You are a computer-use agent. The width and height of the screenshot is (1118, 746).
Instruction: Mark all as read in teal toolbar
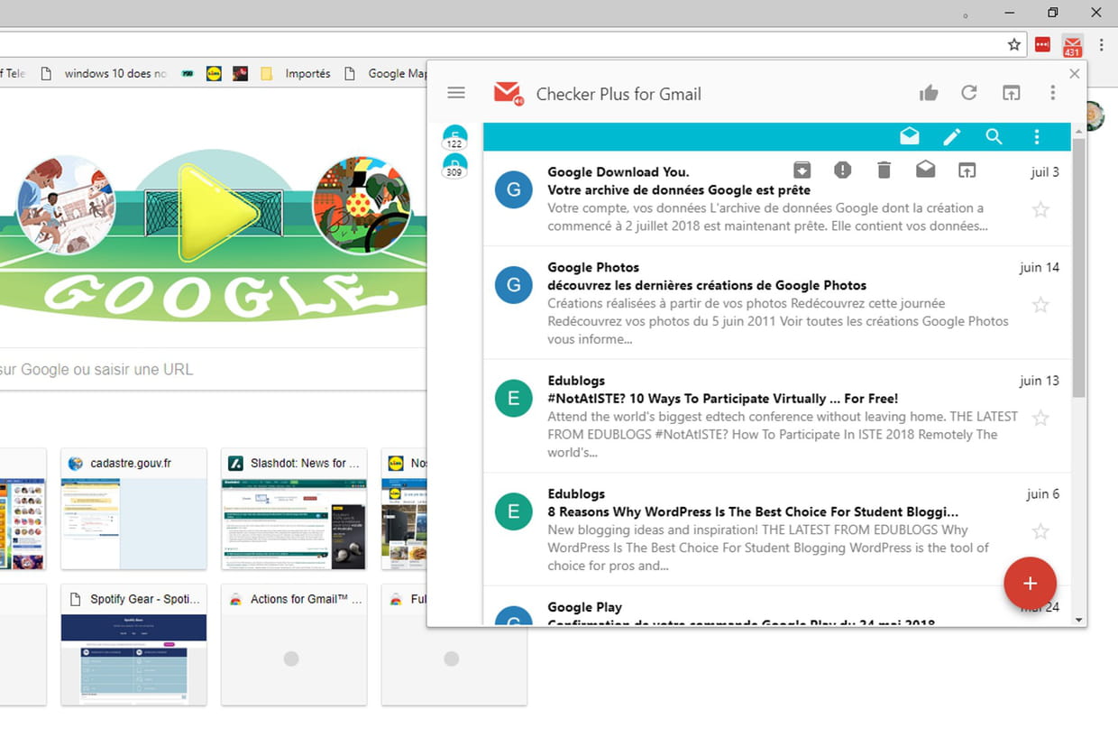click(910, 136)
